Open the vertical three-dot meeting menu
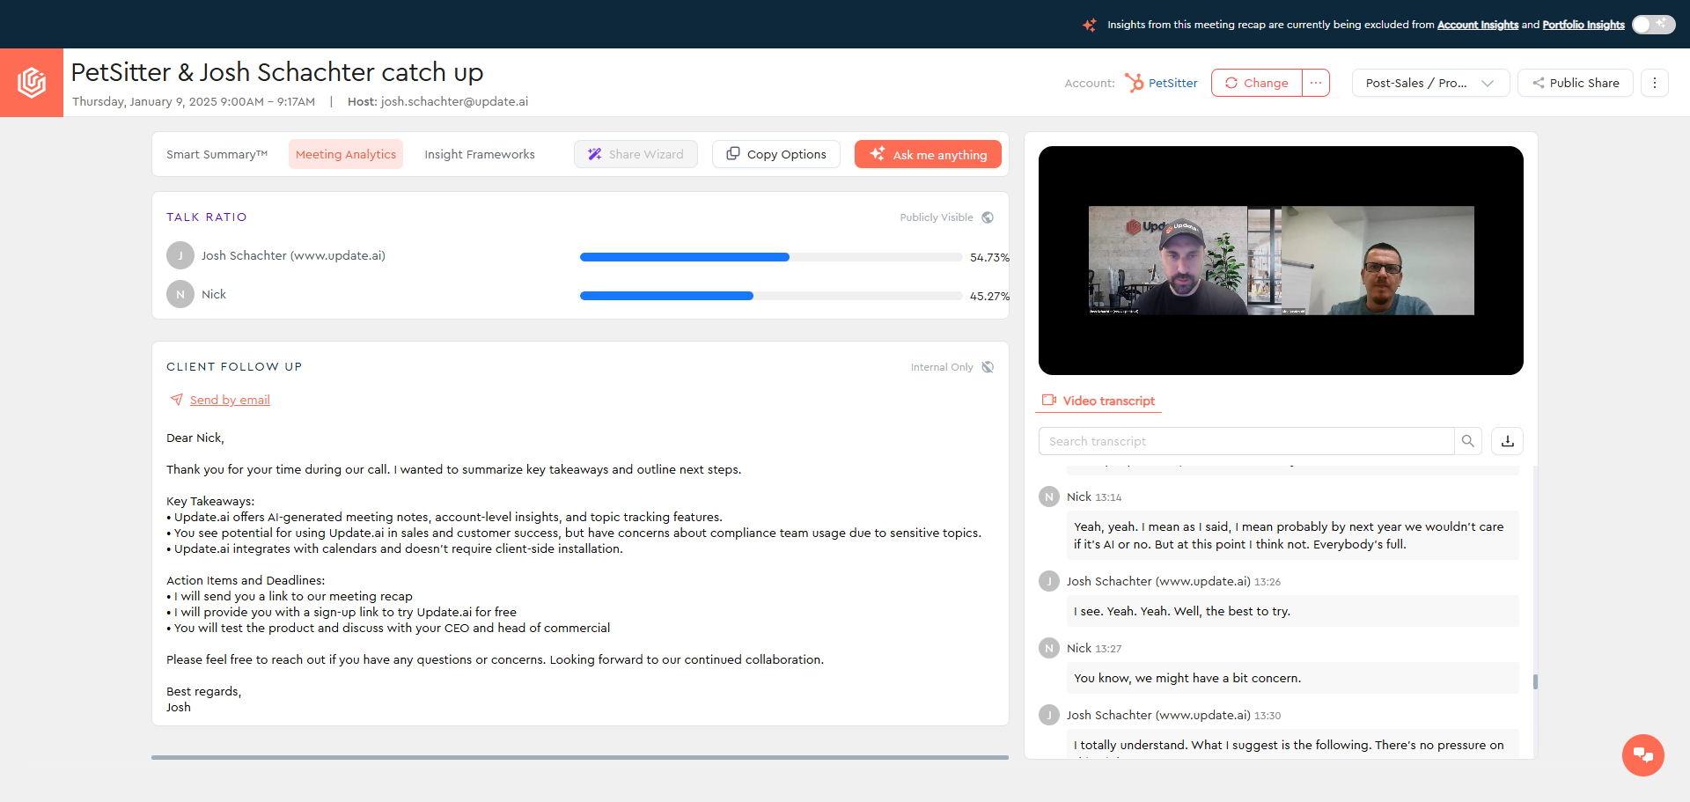 1655,83
